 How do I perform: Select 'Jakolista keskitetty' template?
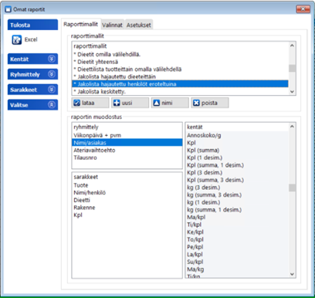180,91
